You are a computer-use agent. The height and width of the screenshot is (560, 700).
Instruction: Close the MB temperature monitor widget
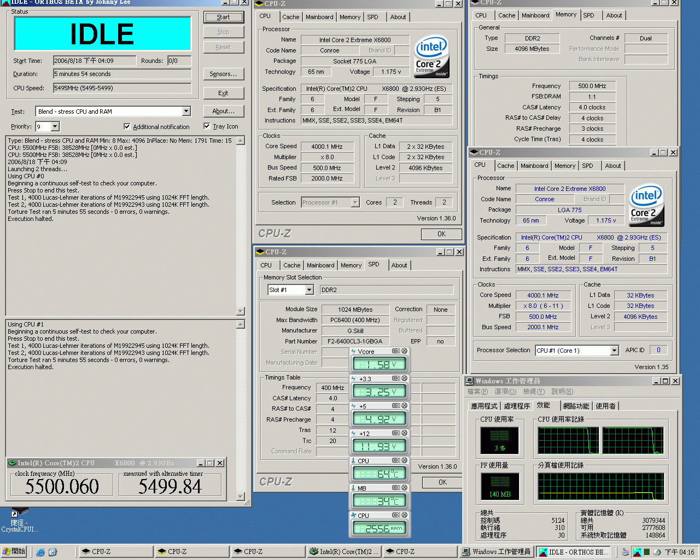(x=405, y=488)
